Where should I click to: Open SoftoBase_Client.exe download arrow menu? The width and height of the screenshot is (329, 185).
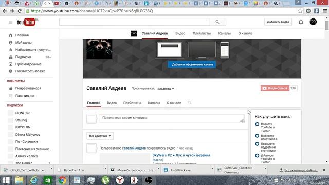(x=266, y=169)
